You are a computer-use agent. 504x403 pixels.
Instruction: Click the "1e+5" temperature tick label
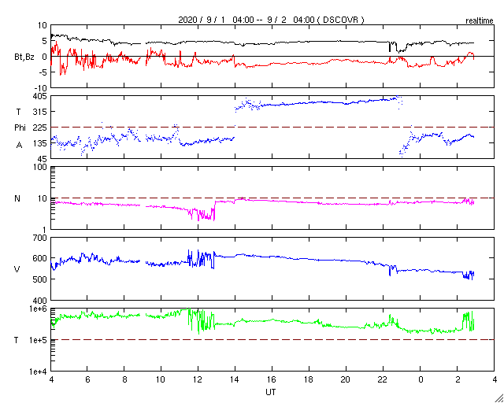point(39,340)
